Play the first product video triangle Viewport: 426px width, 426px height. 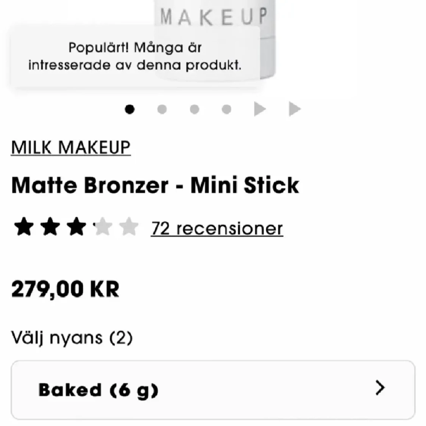coord(260,109)
